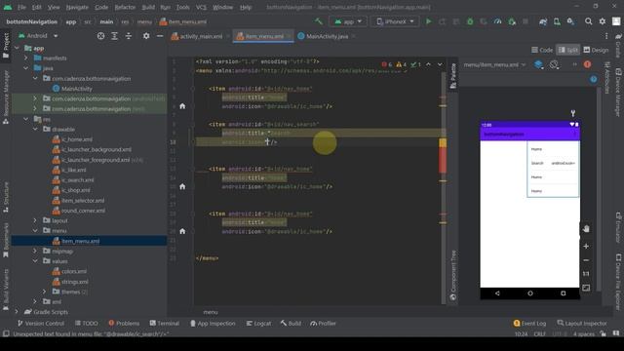Open the File menu
The image size is (624, 351).
(x=21, y=7)
